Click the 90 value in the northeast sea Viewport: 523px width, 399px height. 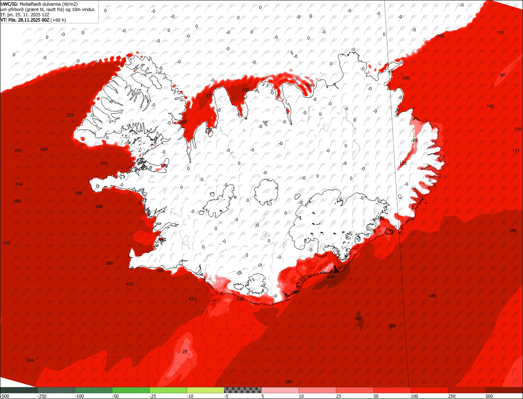coord(502,75)
